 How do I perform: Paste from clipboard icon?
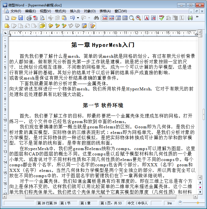pyautogui.click(x=64, y=18)
